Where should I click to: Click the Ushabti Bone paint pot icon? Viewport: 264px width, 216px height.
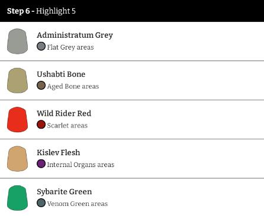coord(17,80)
